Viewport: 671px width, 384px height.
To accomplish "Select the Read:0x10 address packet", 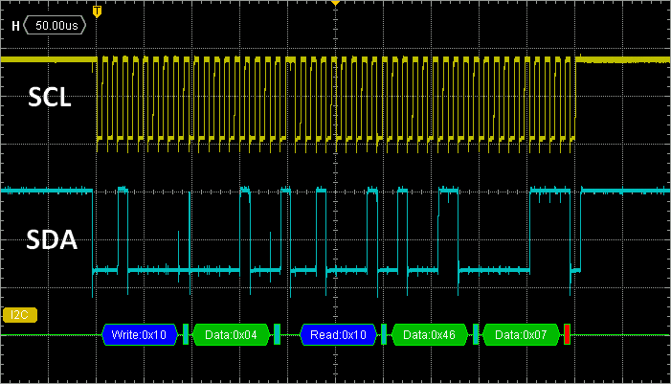I will 340,335.
